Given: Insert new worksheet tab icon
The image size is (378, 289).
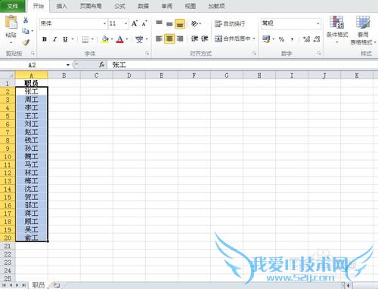Looking at the screenshot, I should (57, 285).
